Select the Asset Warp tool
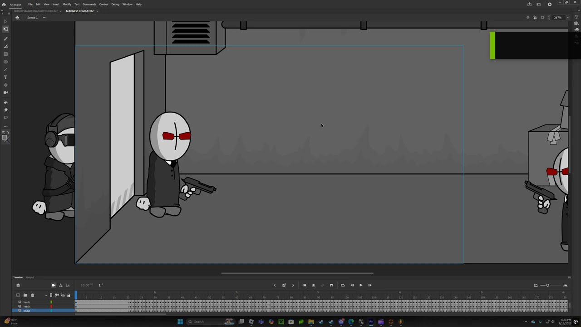The image size is (581, 327). [x=5, y=85]
